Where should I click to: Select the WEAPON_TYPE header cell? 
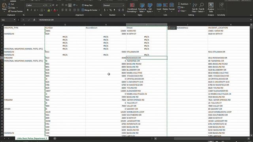pyautogui.click(x=24, y=28)
